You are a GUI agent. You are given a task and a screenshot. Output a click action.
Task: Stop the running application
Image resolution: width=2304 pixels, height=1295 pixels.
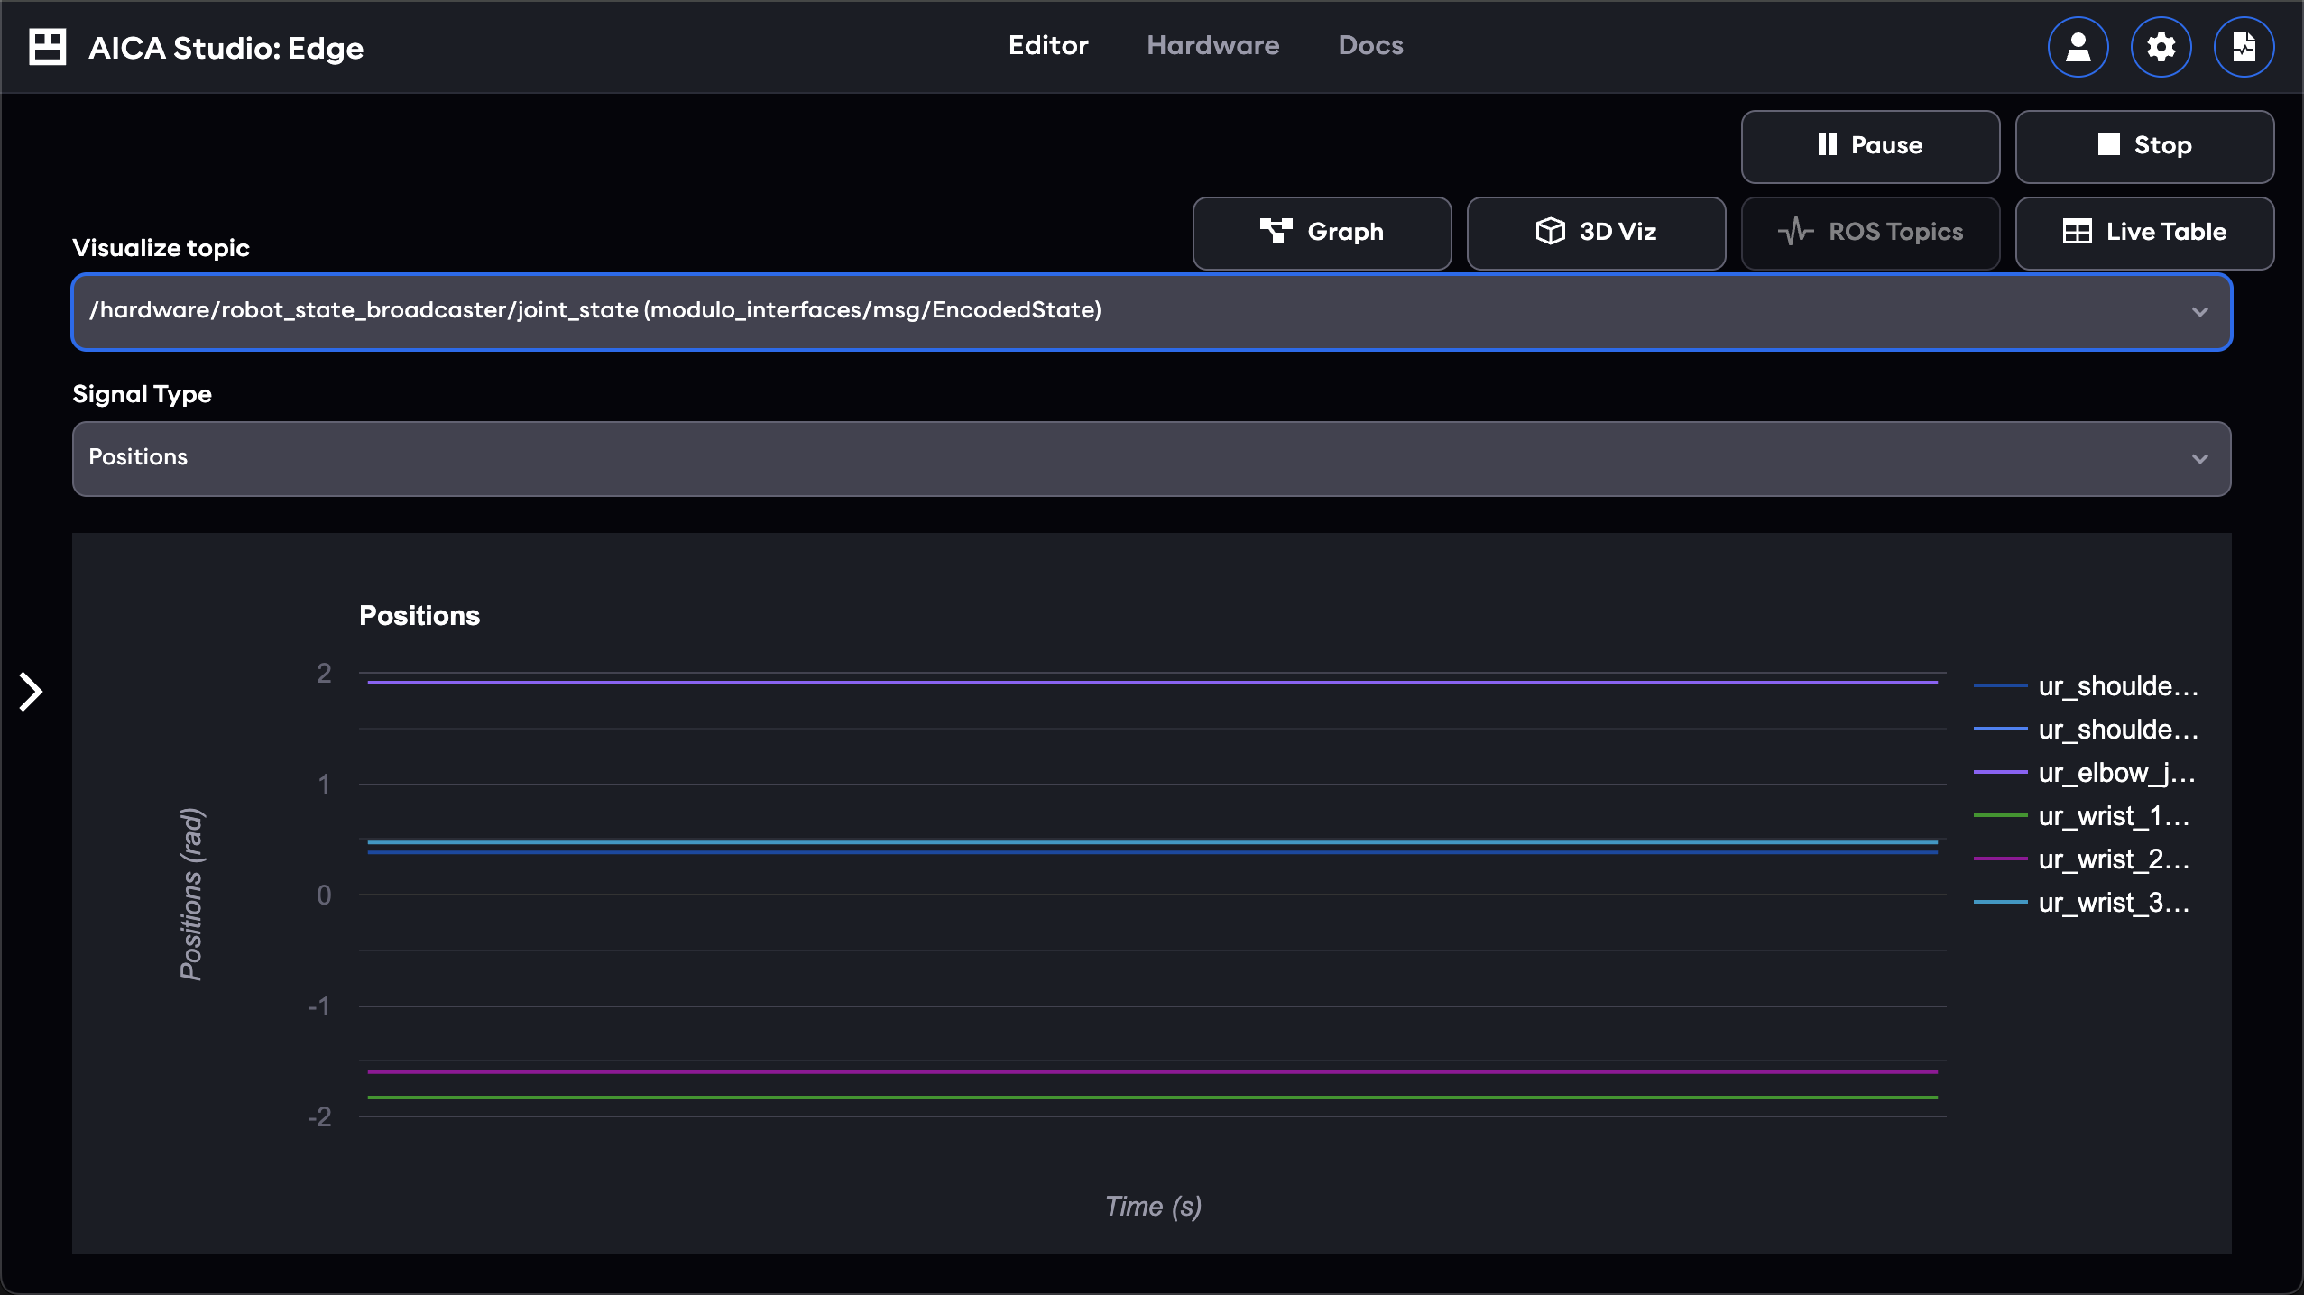(2144, 146)
